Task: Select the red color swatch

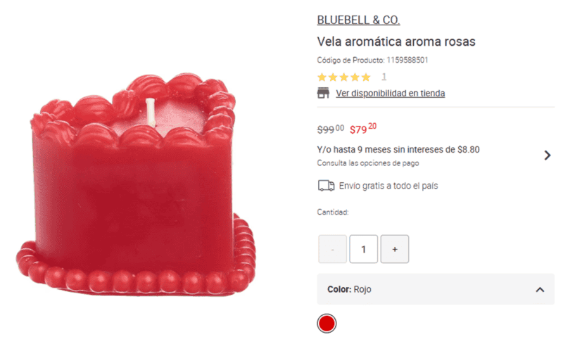Action: (x=327, y=324)
